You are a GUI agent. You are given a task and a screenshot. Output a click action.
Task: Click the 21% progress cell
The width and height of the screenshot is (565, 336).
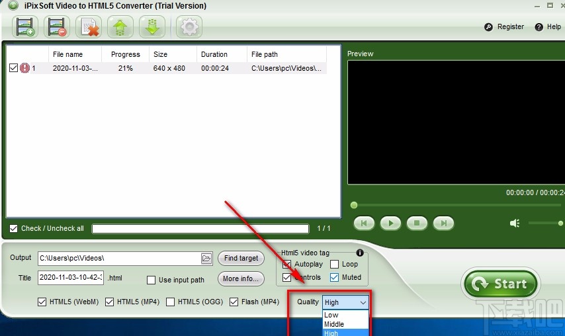(x=126, y=68)
